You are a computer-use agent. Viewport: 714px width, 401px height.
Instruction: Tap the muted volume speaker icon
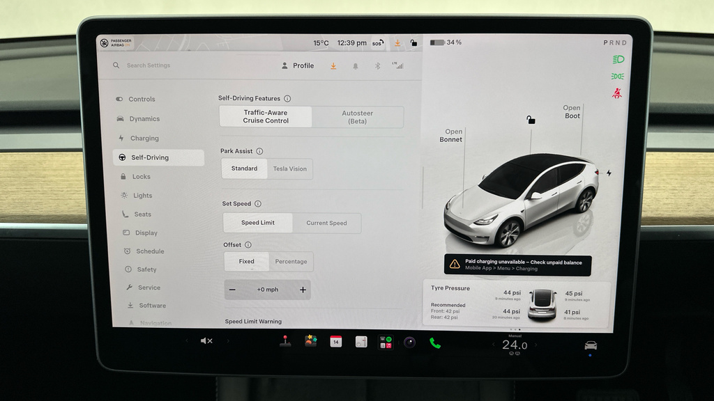click(206, 340)
